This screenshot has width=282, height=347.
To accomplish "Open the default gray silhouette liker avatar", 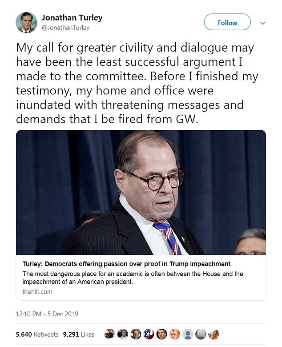I will click(x=188, y=334).
